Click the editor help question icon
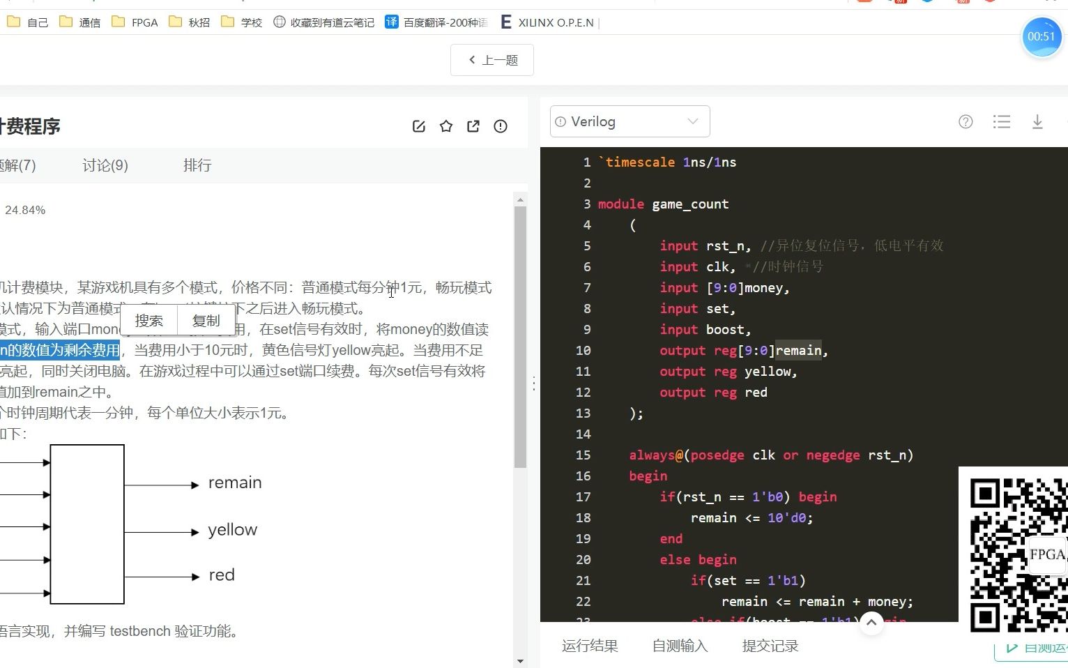The image size is (1068, 668). (x=966, y=122)
